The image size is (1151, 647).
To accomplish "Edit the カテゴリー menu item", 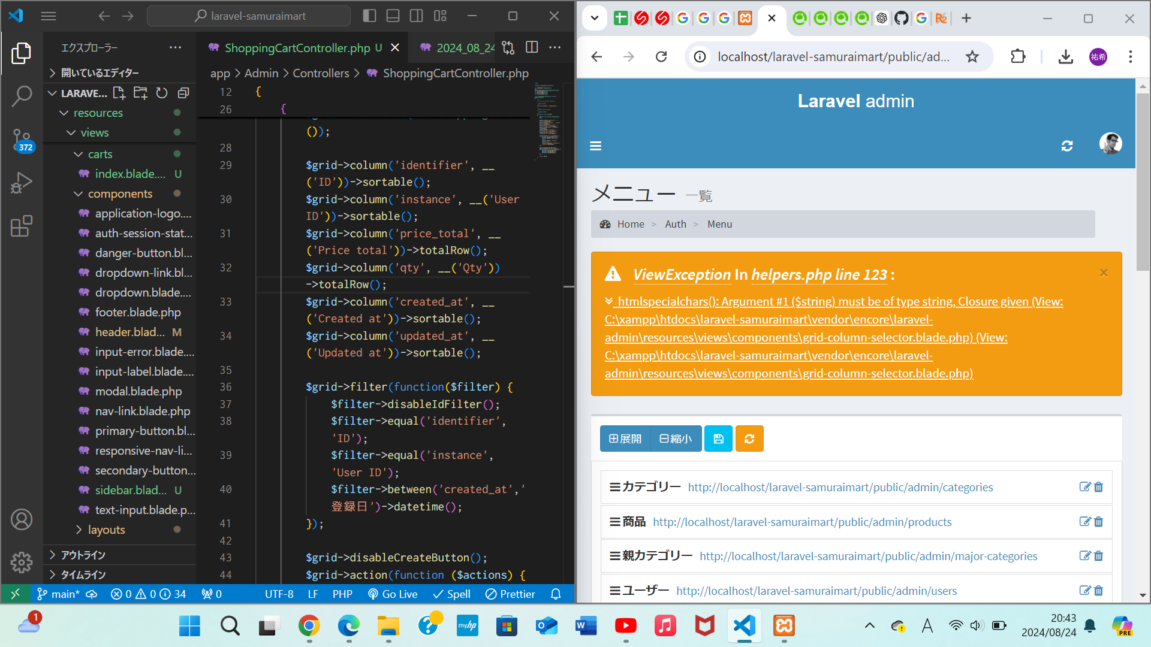I will [x=1084, y=487].
